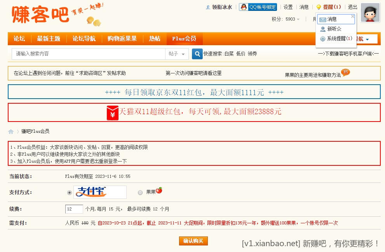The width and height of the screenshot is (385, 252).
Task: Open the 最新主题 nav tab
Action: 49,38
